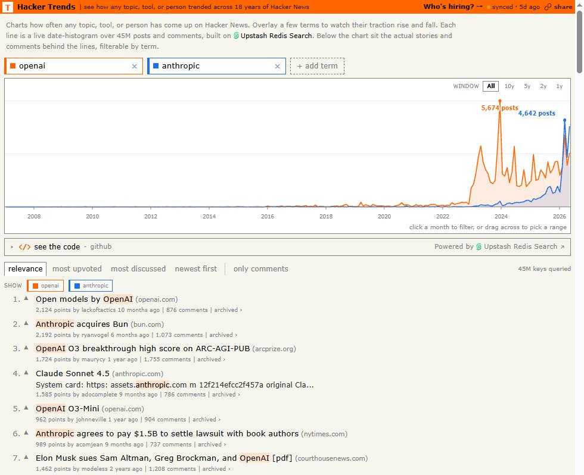584x475 pixels.
Task: Click the + add term button
Action: pos(317,66)
